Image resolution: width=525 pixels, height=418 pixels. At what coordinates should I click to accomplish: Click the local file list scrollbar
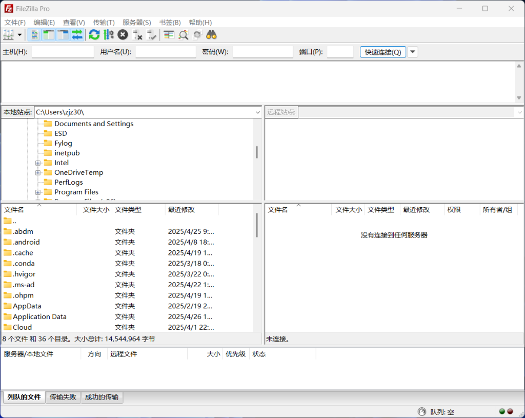(257, 226)
